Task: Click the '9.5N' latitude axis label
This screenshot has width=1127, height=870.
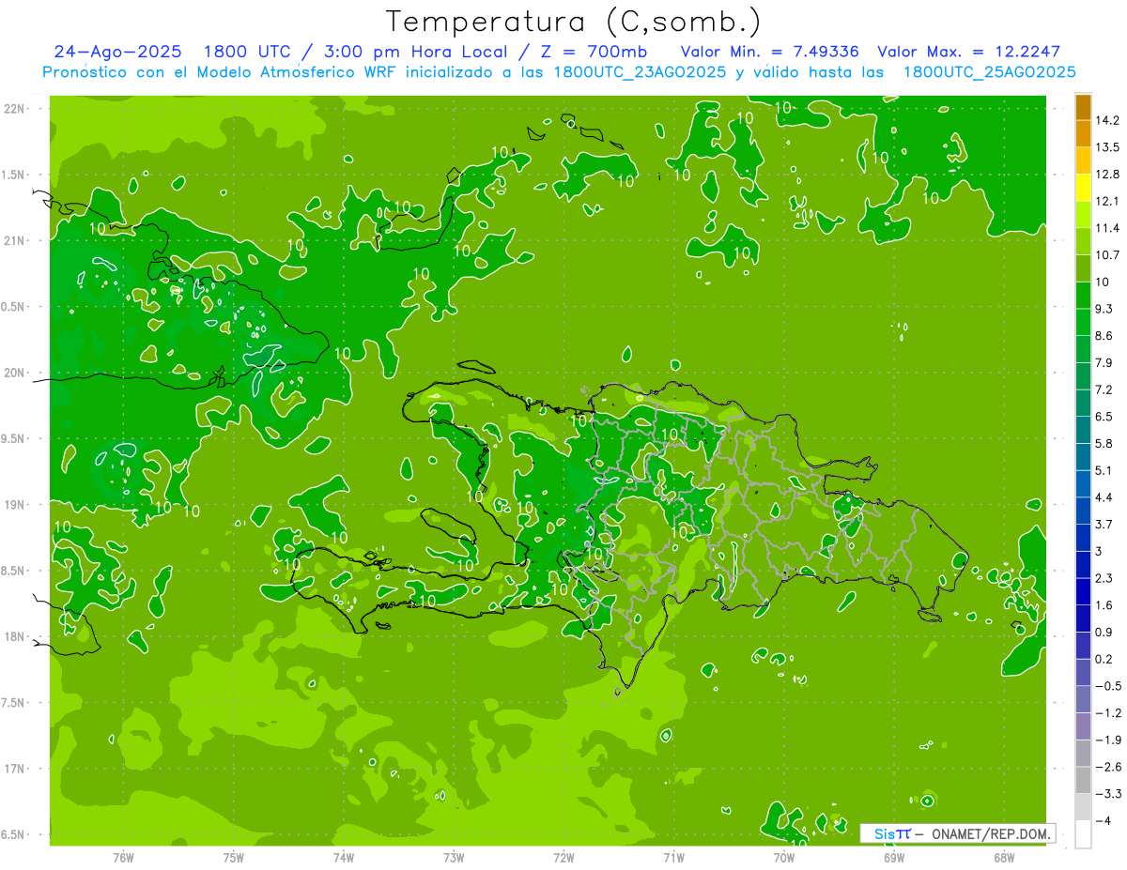Action: point(13,438)
